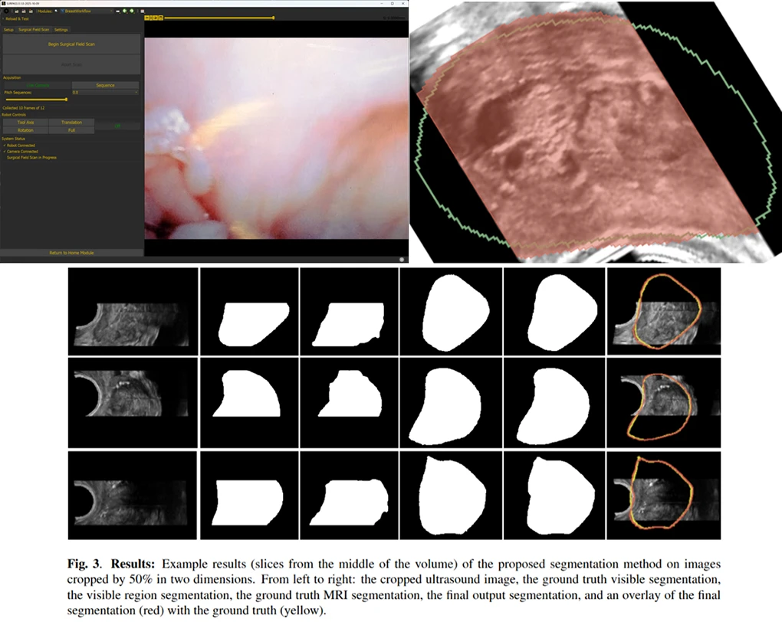Click the live camera image view
The height and width of the screenshot is (622, 782).
pos(276,138)
